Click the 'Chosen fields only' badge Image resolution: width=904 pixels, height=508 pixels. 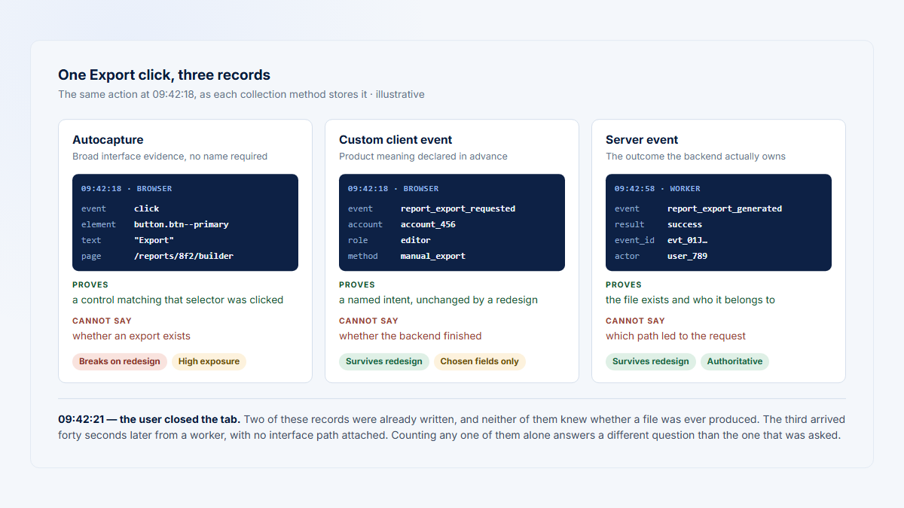[480, 361]
